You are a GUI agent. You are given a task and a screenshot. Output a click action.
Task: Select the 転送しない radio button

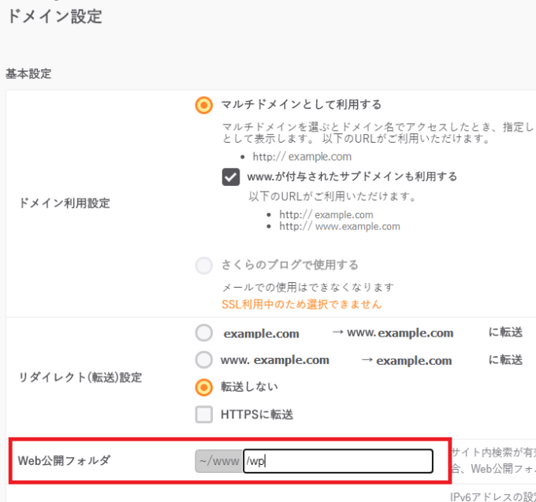tap(204, 387)
